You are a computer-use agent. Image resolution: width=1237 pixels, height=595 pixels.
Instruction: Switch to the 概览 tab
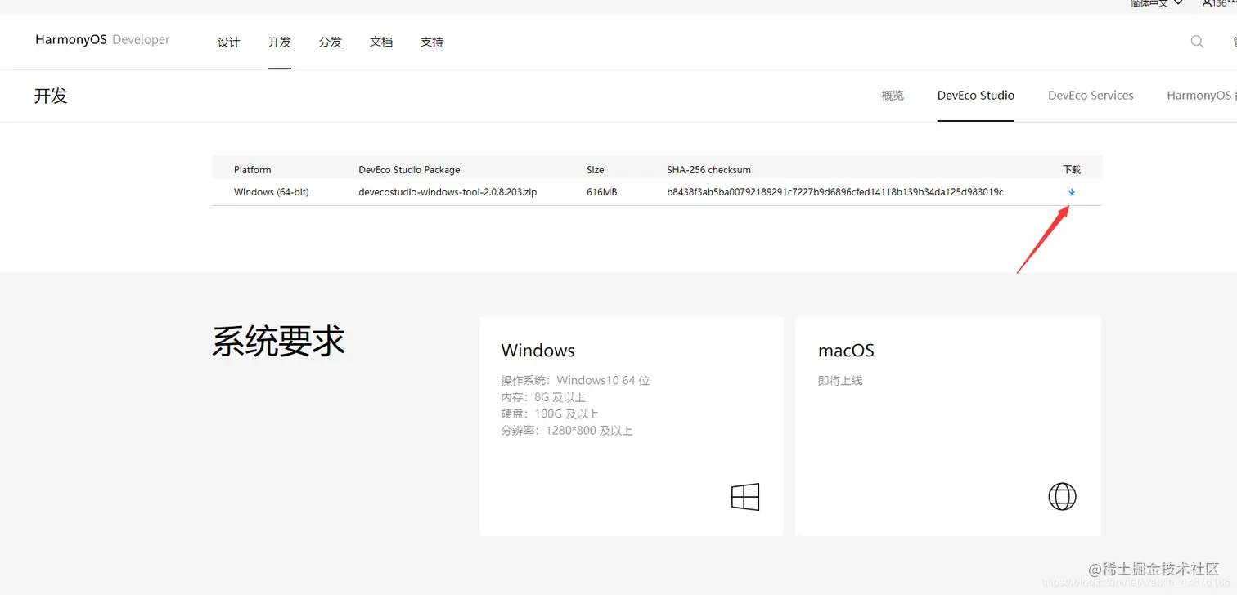tap(893, 96)
